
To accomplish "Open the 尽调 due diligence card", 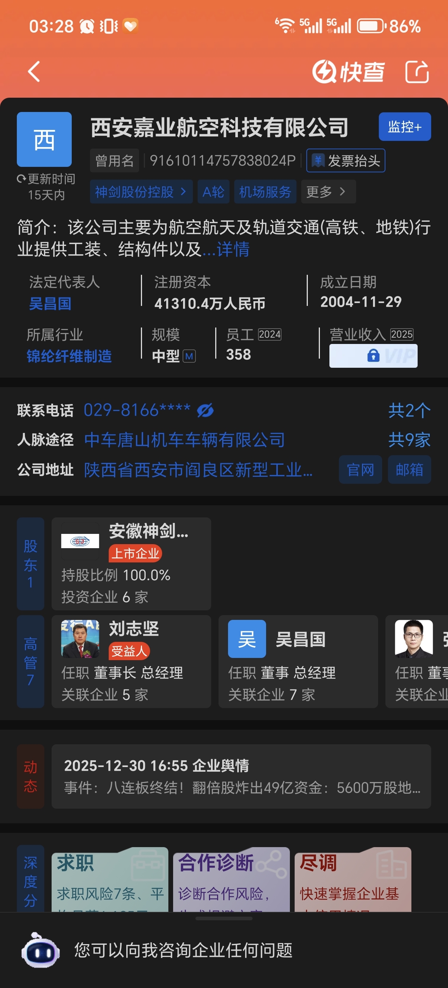I will (x=353, y=879).
